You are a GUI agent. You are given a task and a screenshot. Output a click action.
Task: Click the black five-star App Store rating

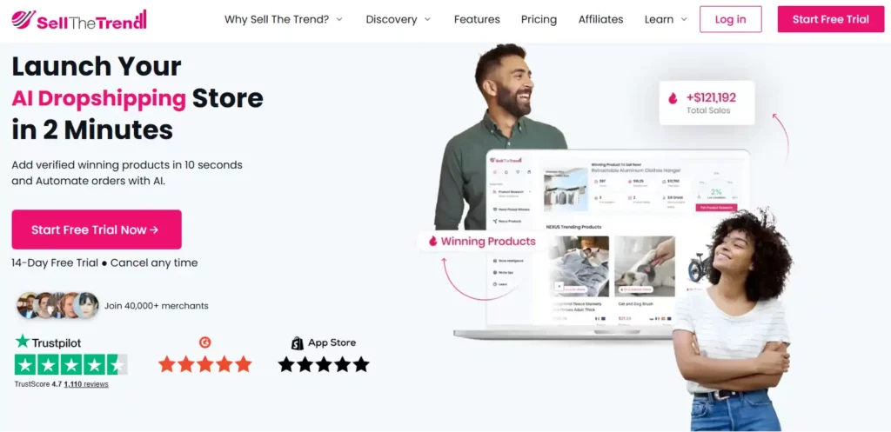(324, 364)
